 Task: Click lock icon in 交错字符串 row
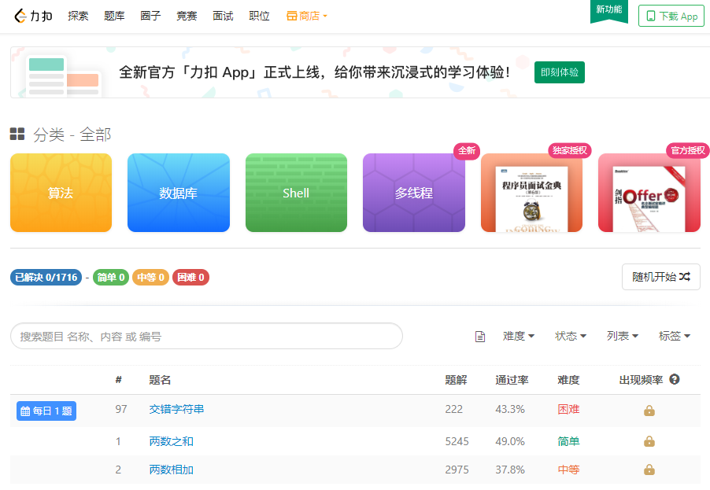pos(649,411)
